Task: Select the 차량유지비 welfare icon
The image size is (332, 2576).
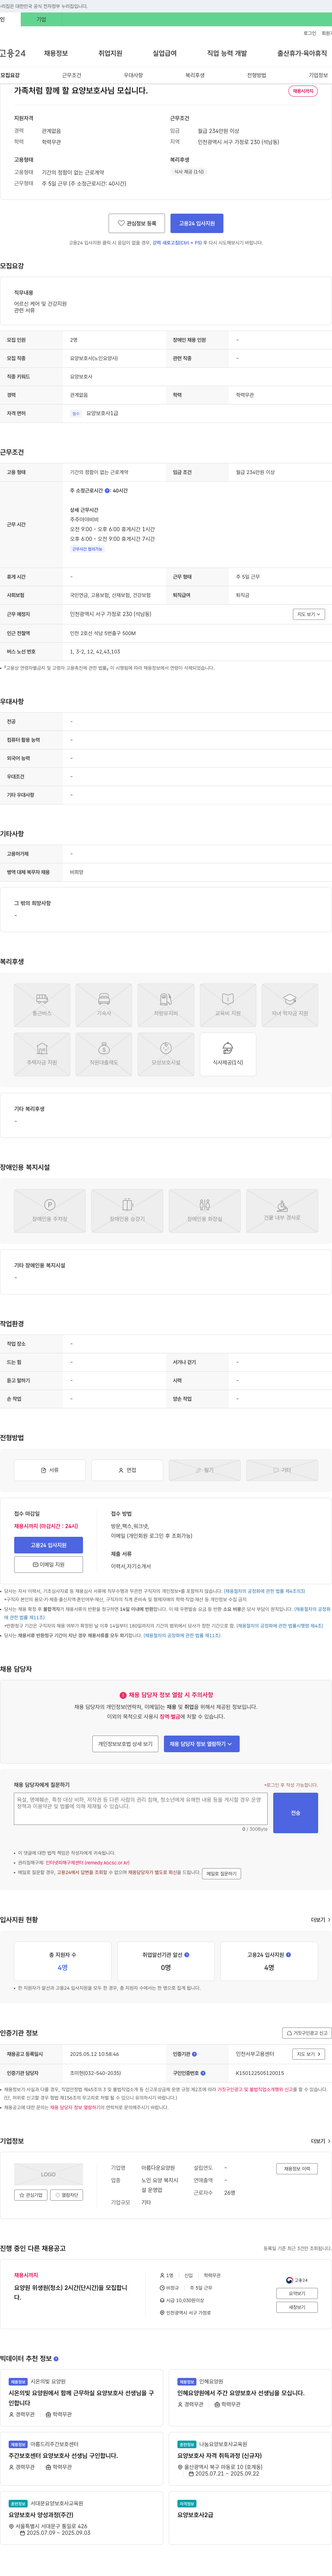Action: 166,1005
